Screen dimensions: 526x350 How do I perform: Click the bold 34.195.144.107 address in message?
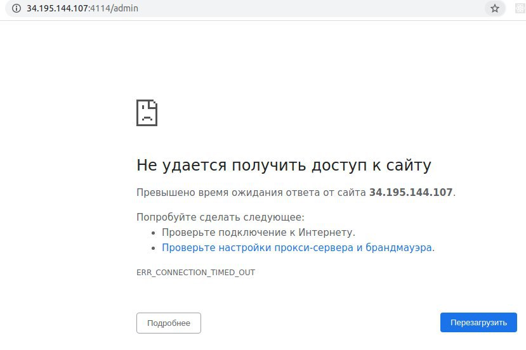click(x=411, y=192)
